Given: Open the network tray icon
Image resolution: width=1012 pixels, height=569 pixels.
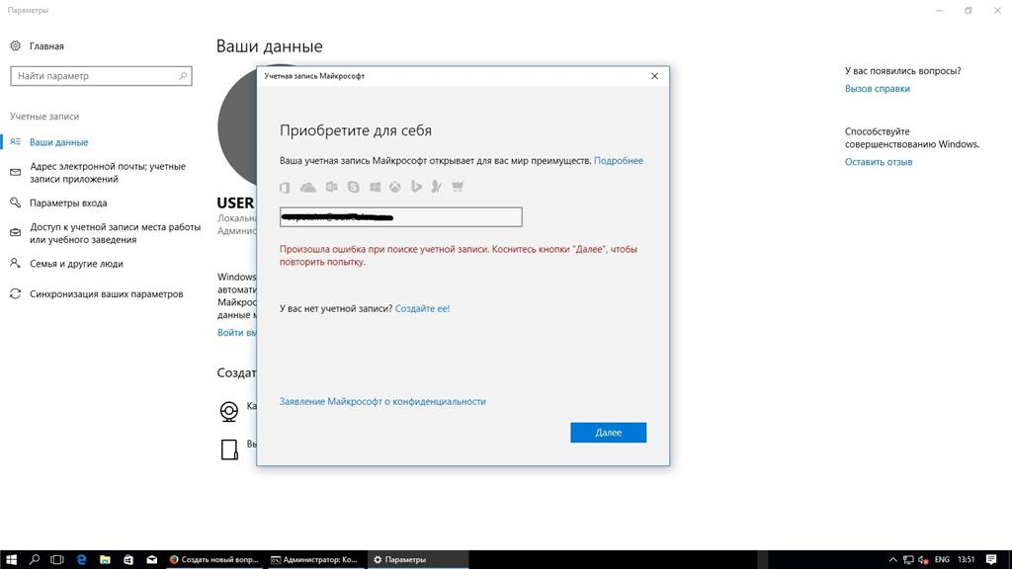Looking at the screenshot, I should point(908,559).
